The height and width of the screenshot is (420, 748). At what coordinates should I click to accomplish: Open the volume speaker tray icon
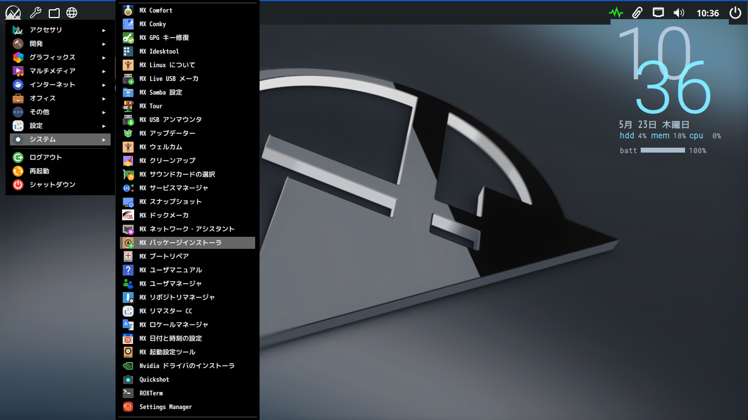[x=679, y=13]
